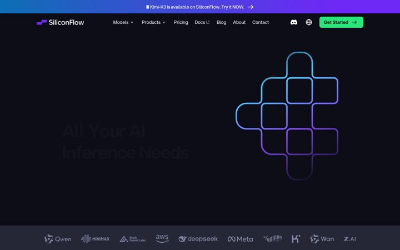Viewport: 400px width, 250px height.
Task: Expand the Models dropdown menu
Action: click(x=123, y=22)
